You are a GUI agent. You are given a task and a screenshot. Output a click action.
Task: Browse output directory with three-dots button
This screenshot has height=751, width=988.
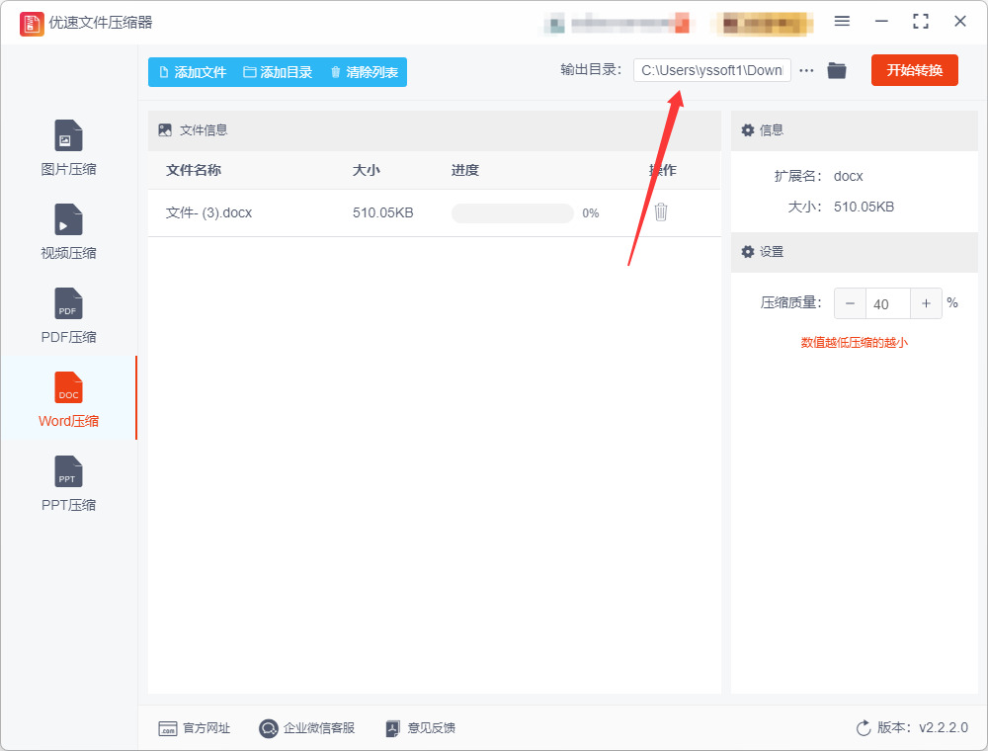click(x=806, y=70)
